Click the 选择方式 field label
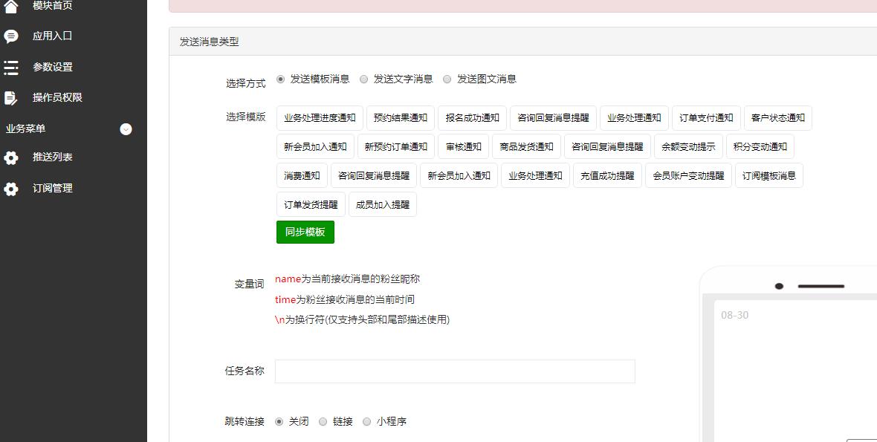 click(245, 83)
